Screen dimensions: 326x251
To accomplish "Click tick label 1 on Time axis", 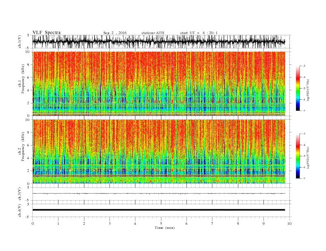I will coord(58,224).
